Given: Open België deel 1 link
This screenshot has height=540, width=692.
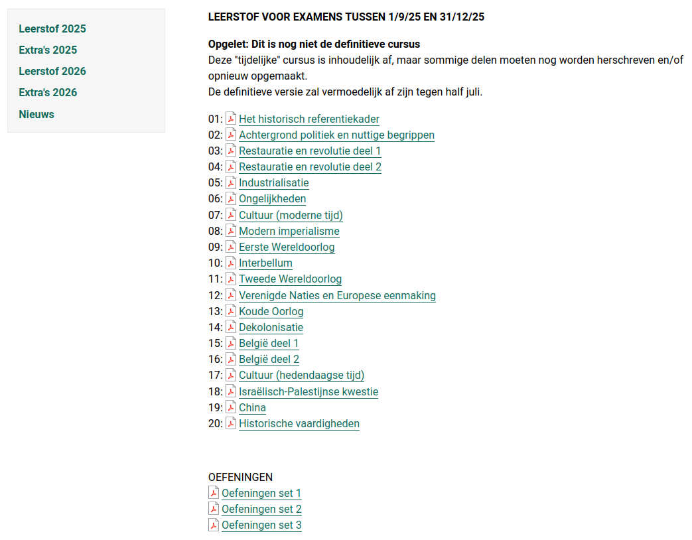Looking at the screenshot, I should click(269, 343).
